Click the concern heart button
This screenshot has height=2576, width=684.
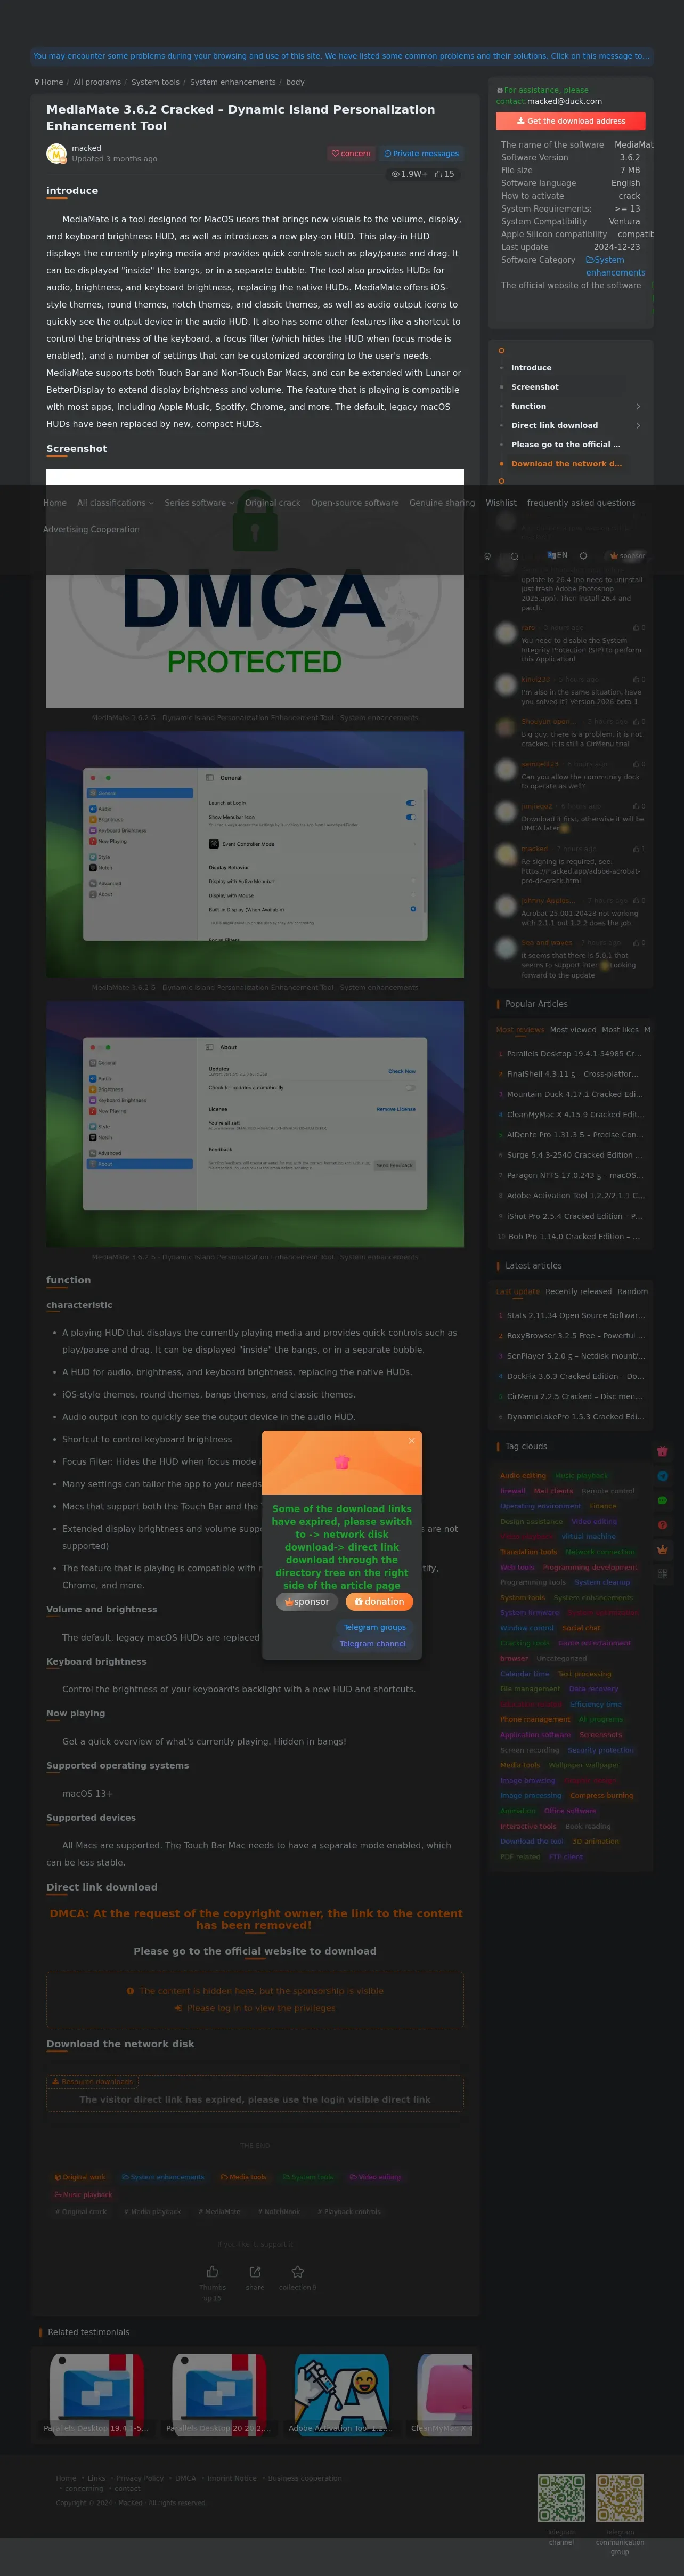point(351,153)
